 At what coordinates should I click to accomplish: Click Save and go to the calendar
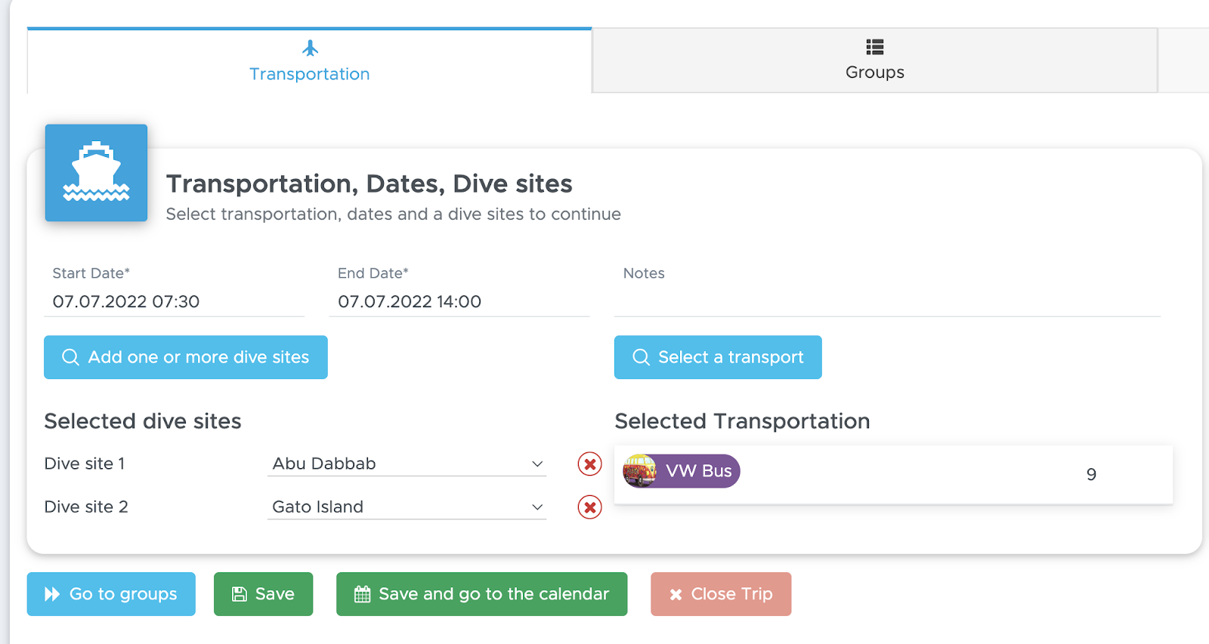click(482, 594)
